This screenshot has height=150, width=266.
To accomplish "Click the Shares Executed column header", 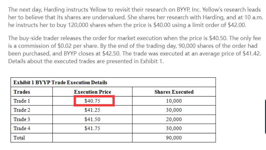I will (174, 92).
